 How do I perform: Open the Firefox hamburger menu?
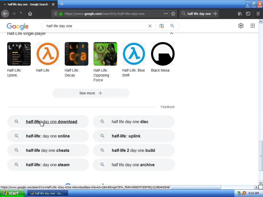258,14
